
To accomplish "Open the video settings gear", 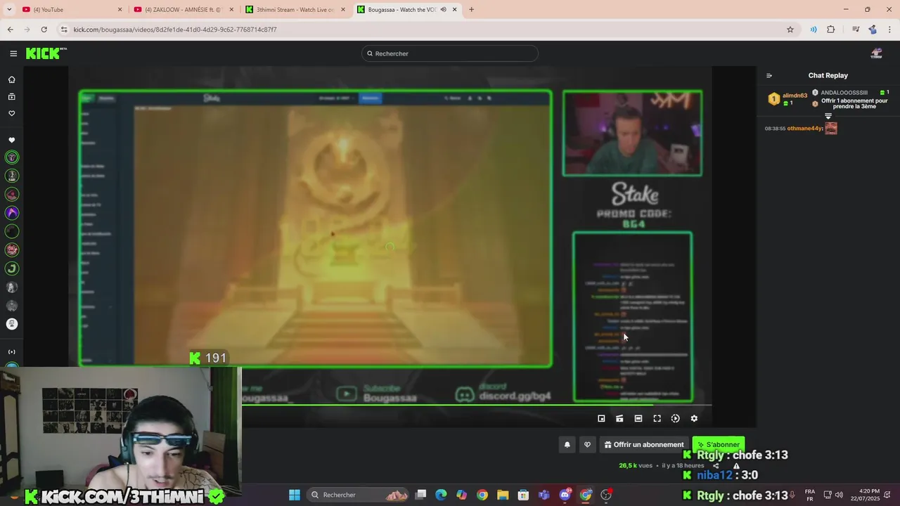I will [x=694, y=418].
